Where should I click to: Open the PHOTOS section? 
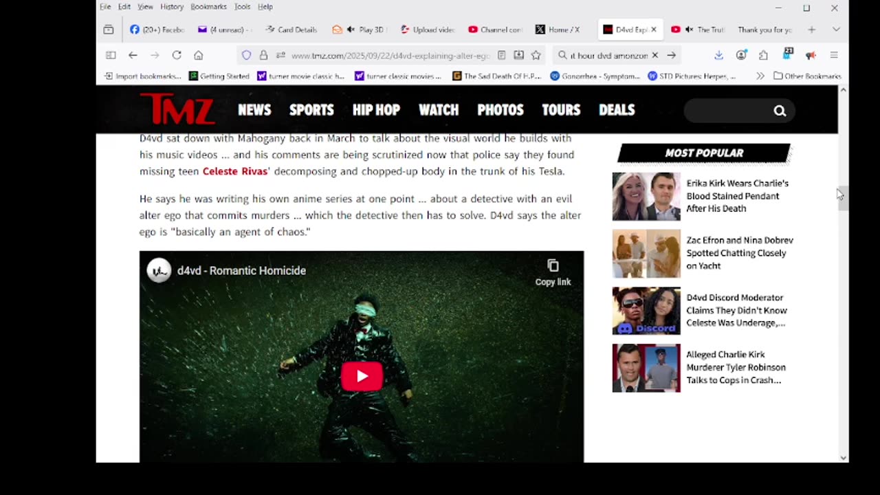coord(500,110)
